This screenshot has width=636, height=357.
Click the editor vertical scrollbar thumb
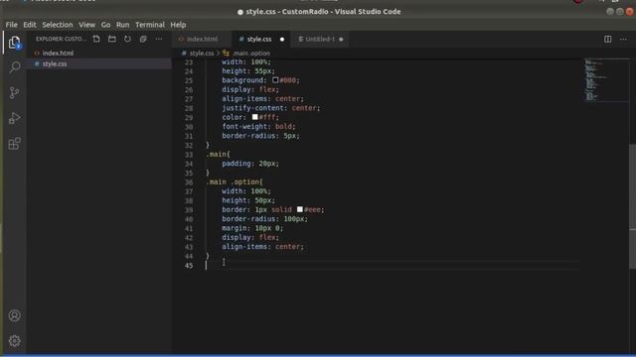point(632,205)
